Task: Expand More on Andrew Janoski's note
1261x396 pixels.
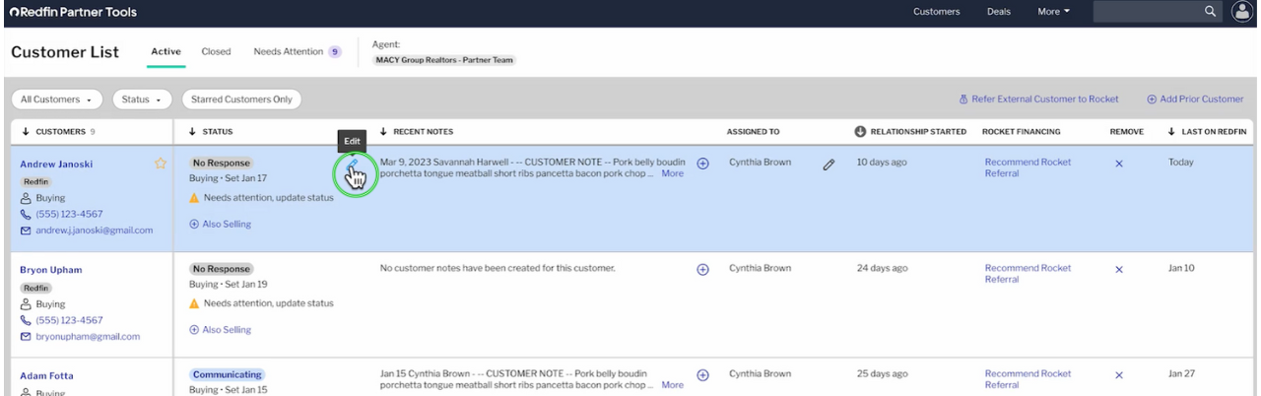Action: point(672,174)
